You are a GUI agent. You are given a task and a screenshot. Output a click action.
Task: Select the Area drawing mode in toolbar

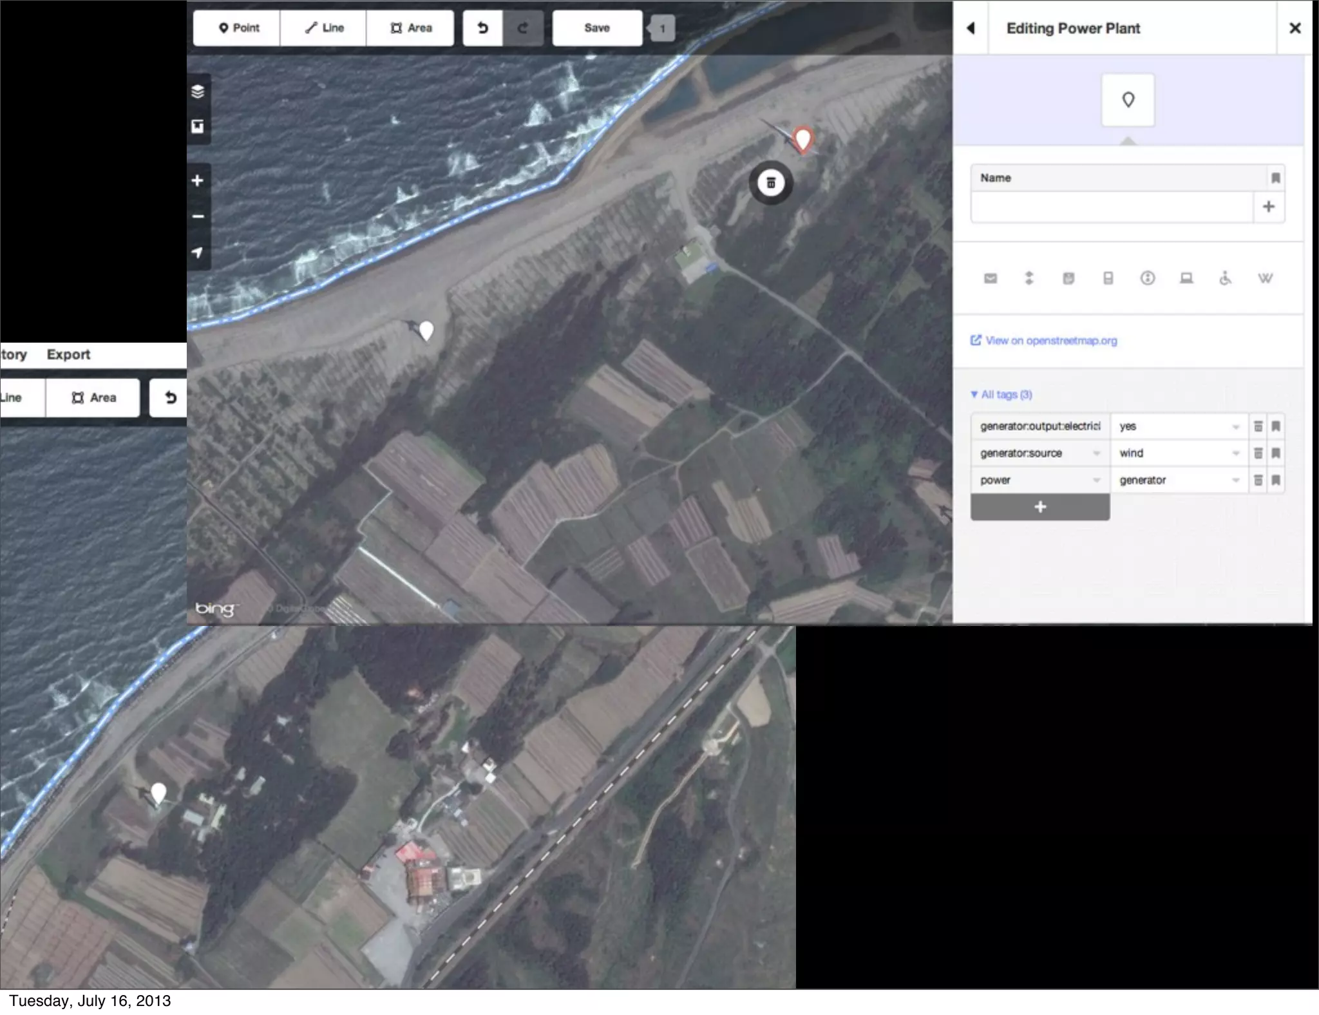(x=410, y=28)
